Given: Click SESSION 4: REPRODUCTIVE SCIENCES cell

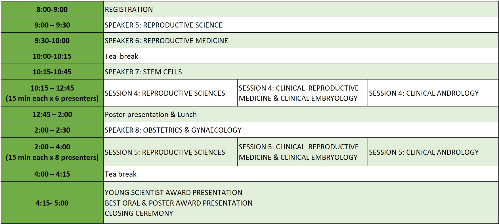Looking at the screenshot, I should tap(165, 93).
